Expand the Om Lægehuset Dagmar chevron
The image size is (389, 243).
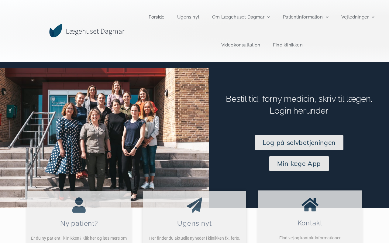click(269, 17)
